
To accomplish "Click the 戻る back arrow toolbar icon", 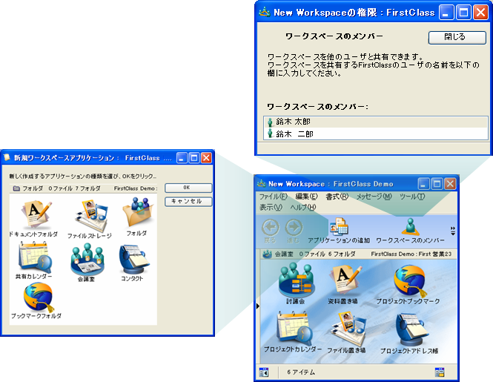I will click(x=271, y=228).
